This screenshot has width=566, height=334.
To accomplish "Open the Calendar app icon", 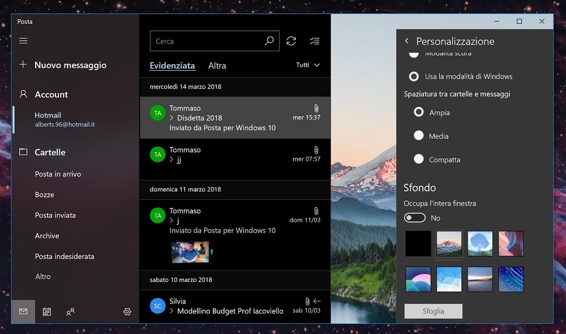I will pyautogui.click(x=47, y=311).
